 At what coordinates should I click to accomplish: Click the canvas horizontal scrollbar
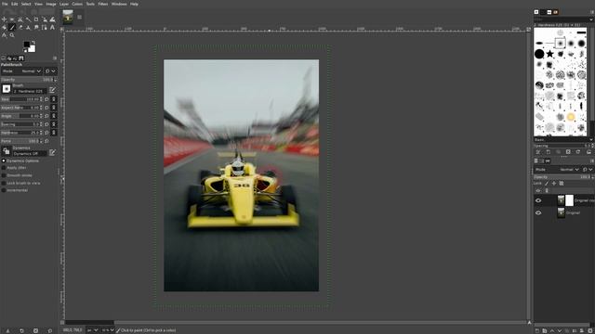tap(296, 323)
